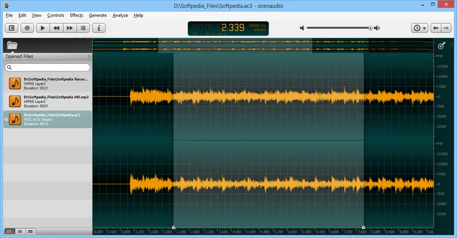Click the 8.000 tick on time ruler
This screenshot has height=238, width=457.
tap(376, 232)
